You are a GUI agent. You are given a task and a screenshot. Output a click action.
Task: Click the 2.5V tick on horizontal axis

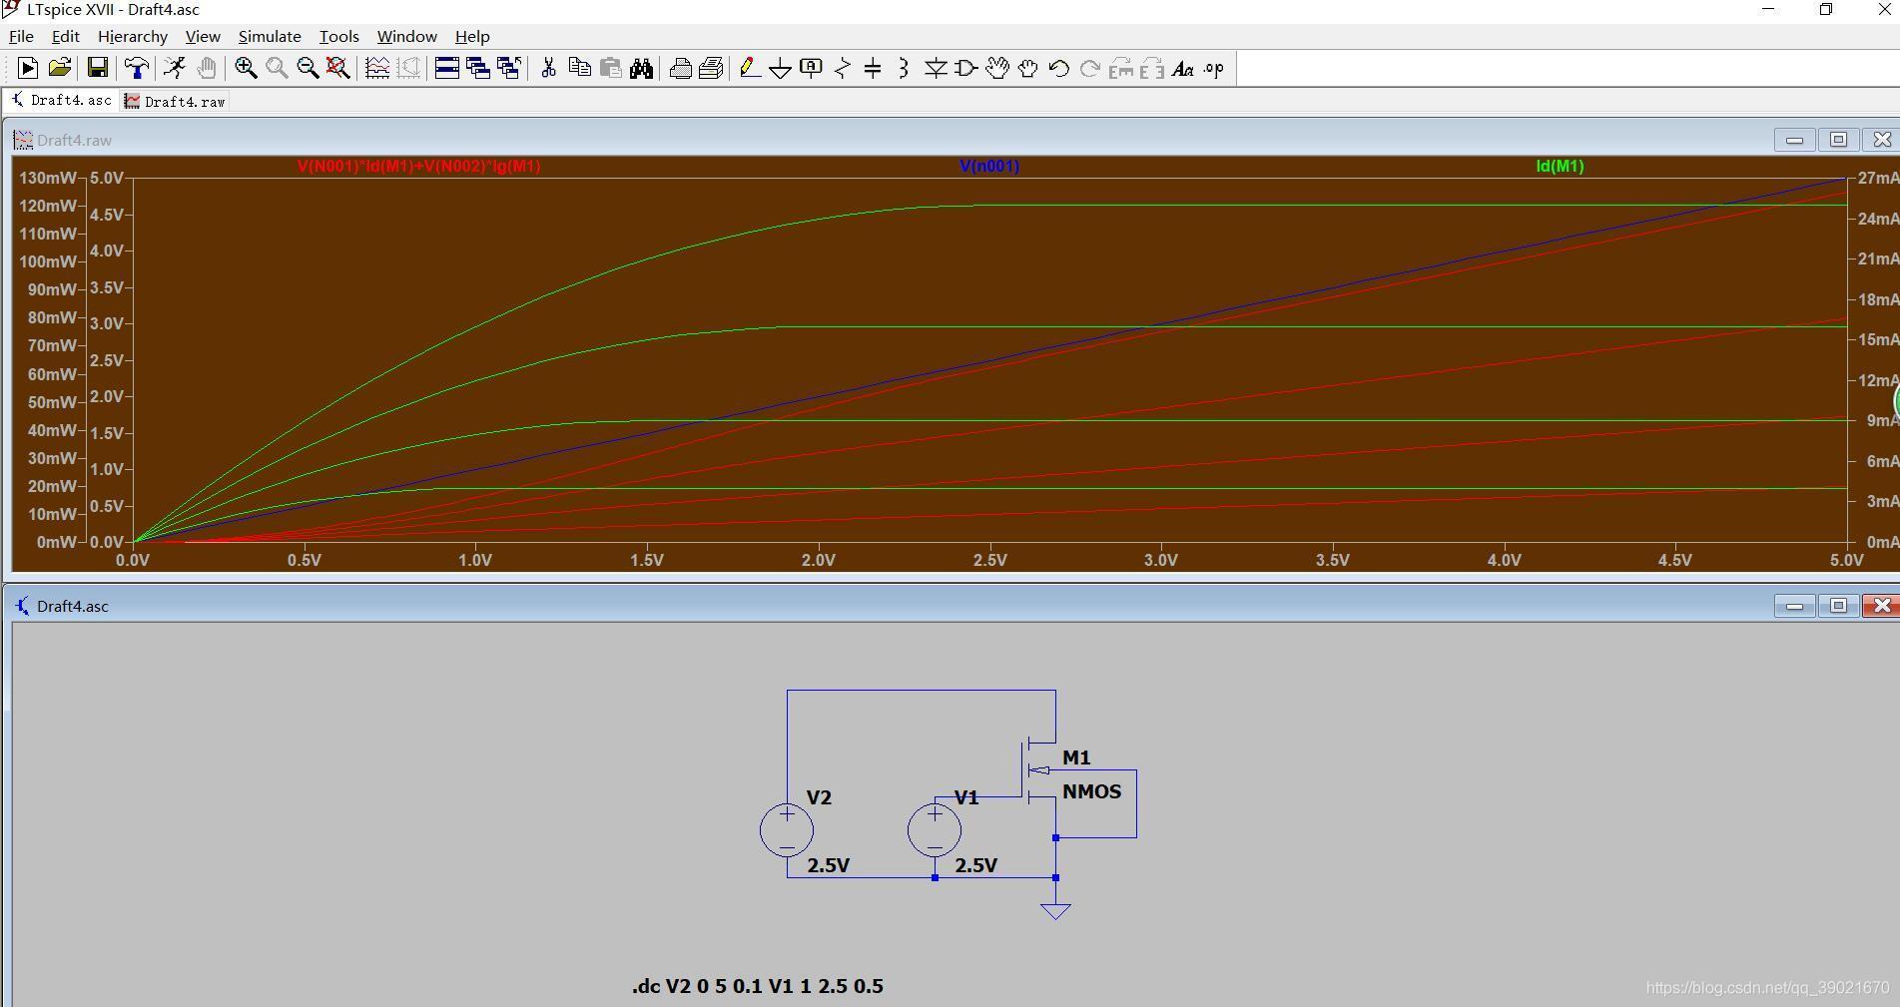[x=989, y=560]
